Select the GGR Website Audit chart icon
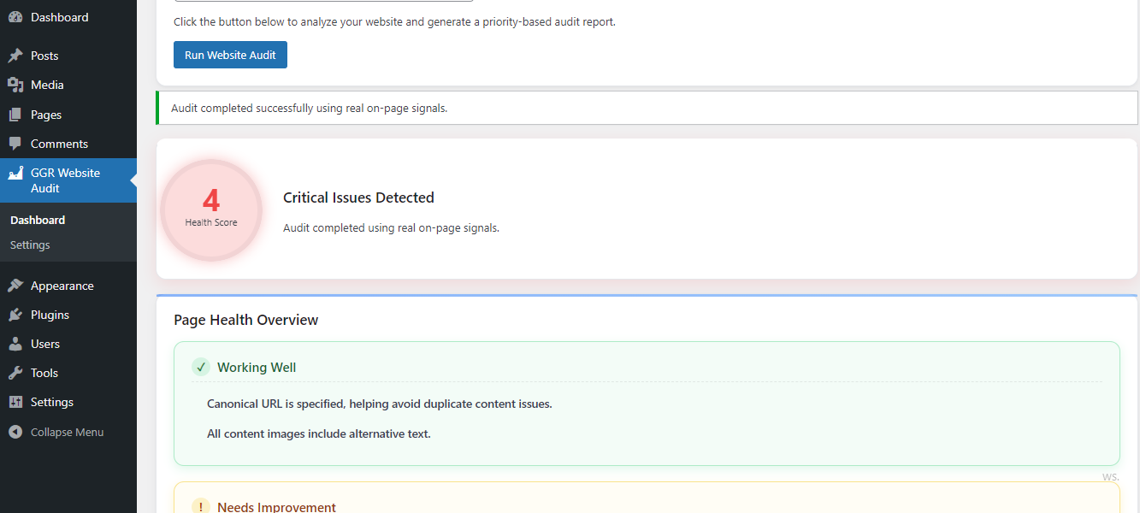 pyautogui.click(x=15, y=173)
